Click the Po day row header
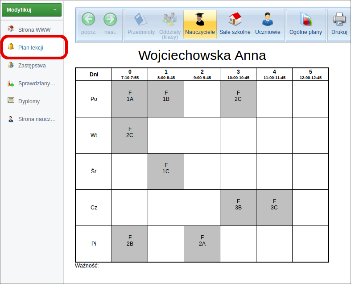Image resolution: width=351 pixels, height=284 pixels. click(x=94, y=99)
